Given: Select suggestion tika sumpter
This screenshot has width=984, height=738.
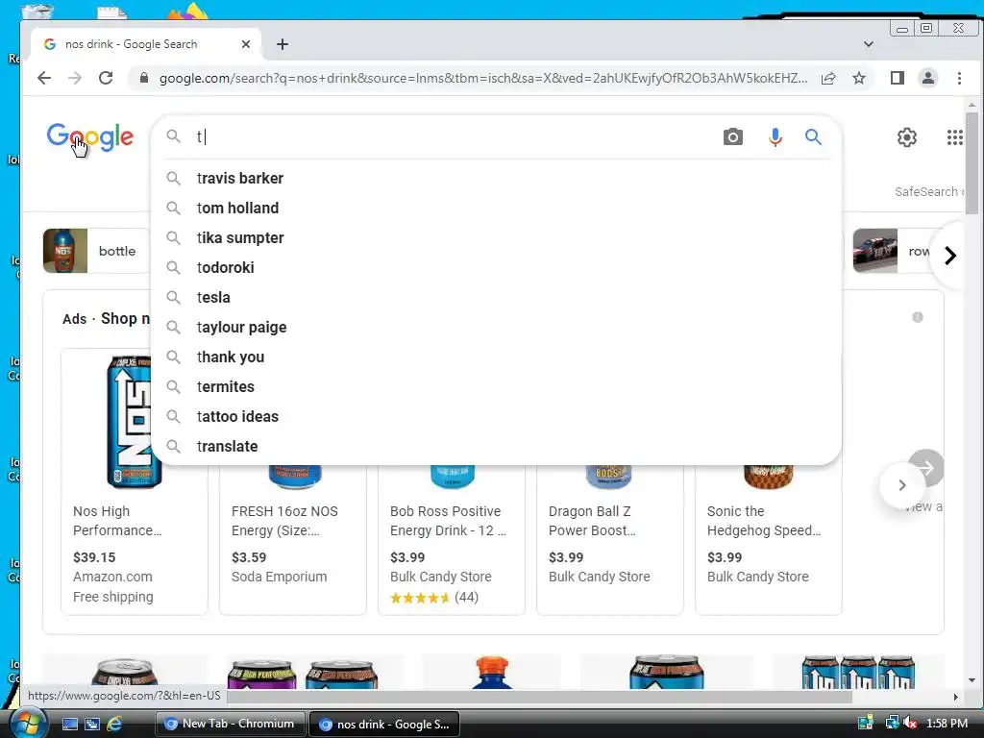Looking at the screenshot, I should pyautogui.click(x=496, y=238).
